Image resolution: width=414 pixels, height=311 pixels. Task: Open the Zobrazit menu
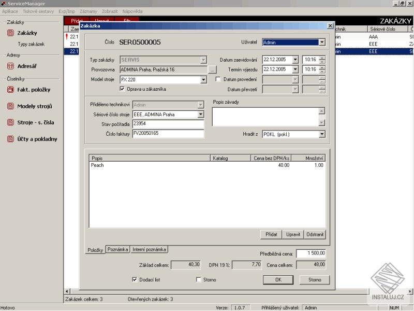tap(110, 11)
